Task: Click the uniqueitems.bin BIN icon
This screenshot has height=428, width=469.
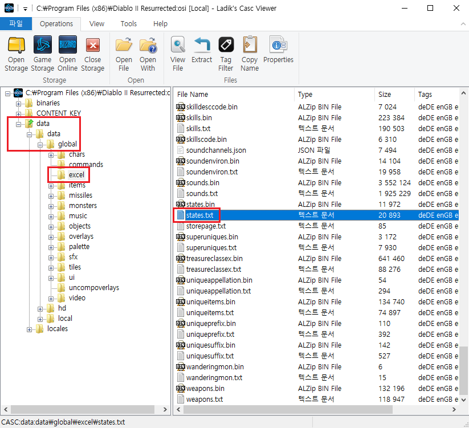Action: [180, 302]
